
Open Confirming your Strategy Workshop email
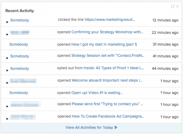click(107, 32)
